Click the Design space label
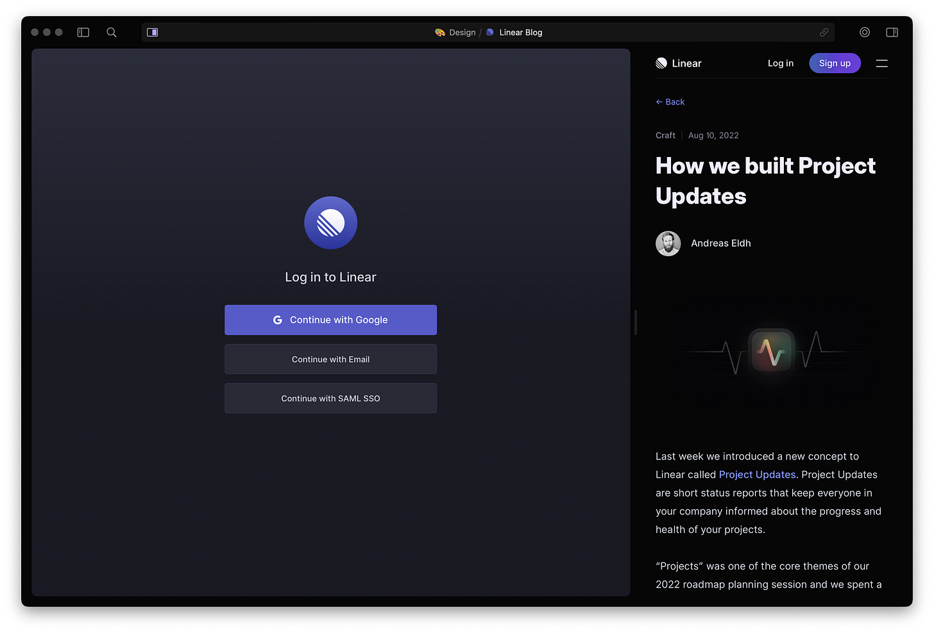Image resolution: width=934 pixels, height=633 pixels. [x=462, y=33]
